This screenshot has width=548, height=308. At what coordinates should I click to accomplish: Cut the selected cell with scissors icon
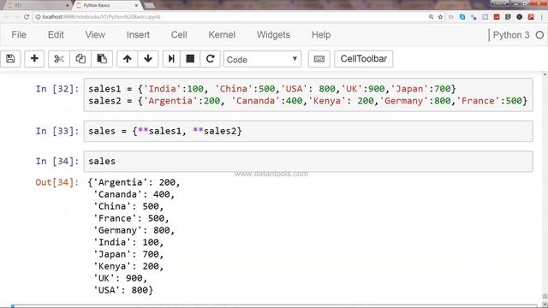tap(59, 59)
